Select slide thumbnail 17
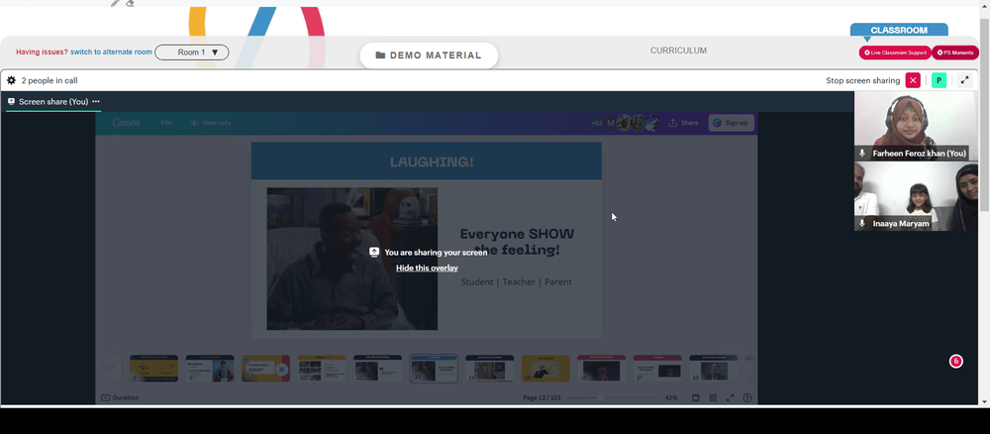Screen dimensions: 990x434 pos(657,369)
